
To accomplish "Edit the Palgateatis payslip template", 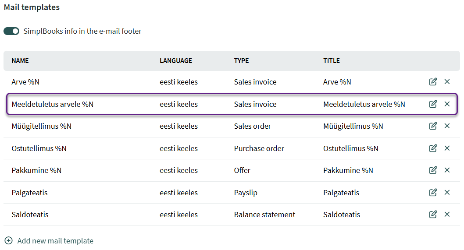I will (x=433, y=192).
